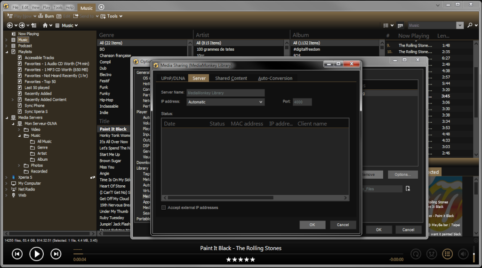Toggle repeat mode
This screenshot has width=482, height=268.
416,254
